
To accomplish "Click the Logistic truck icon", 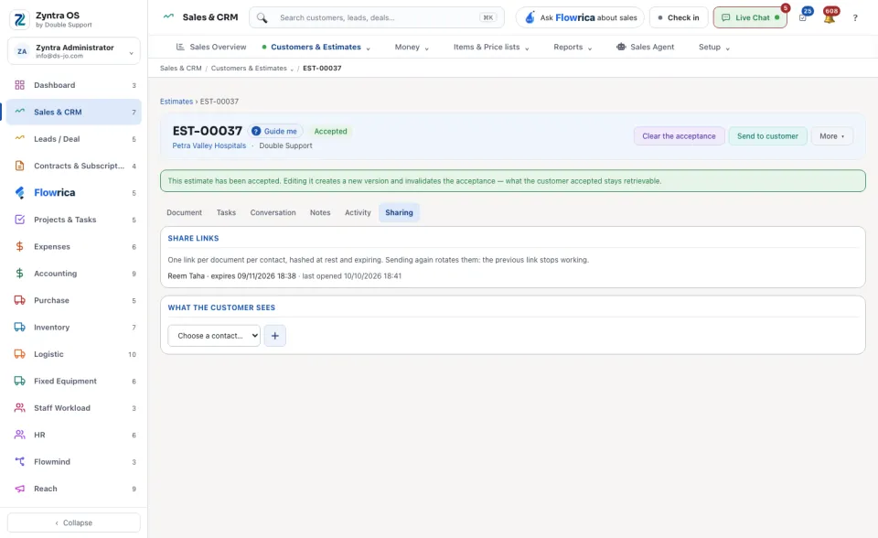I will coord(19,354).
